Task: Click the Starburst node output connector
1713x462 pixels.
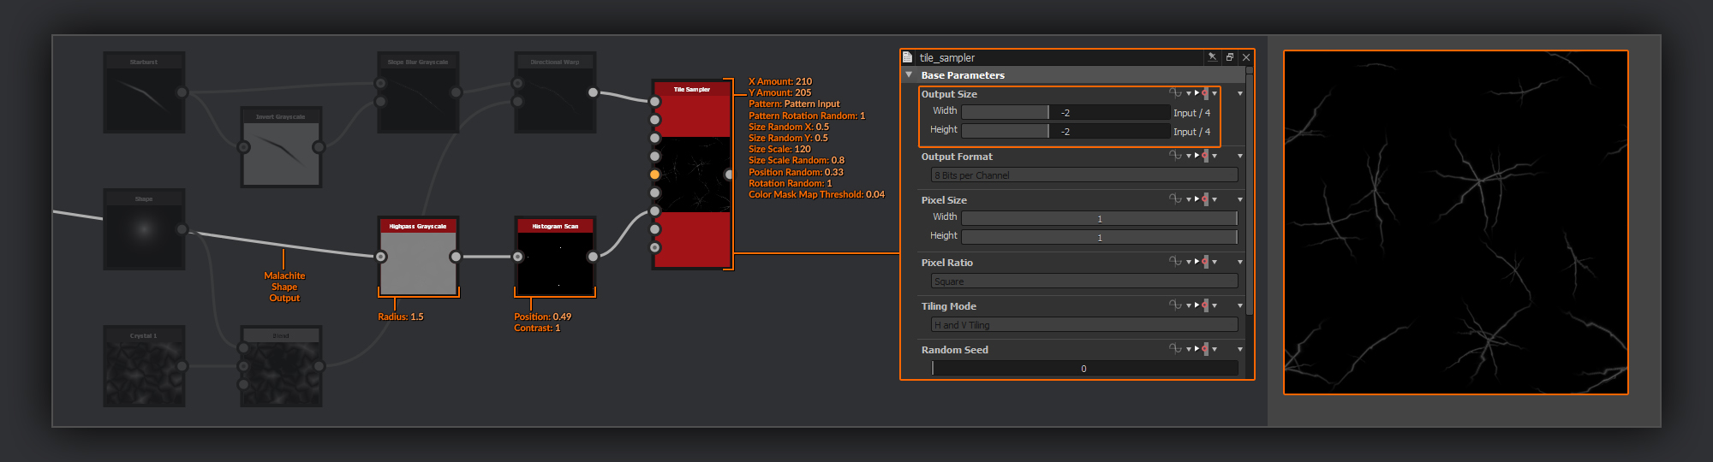Action: (182, 92)
